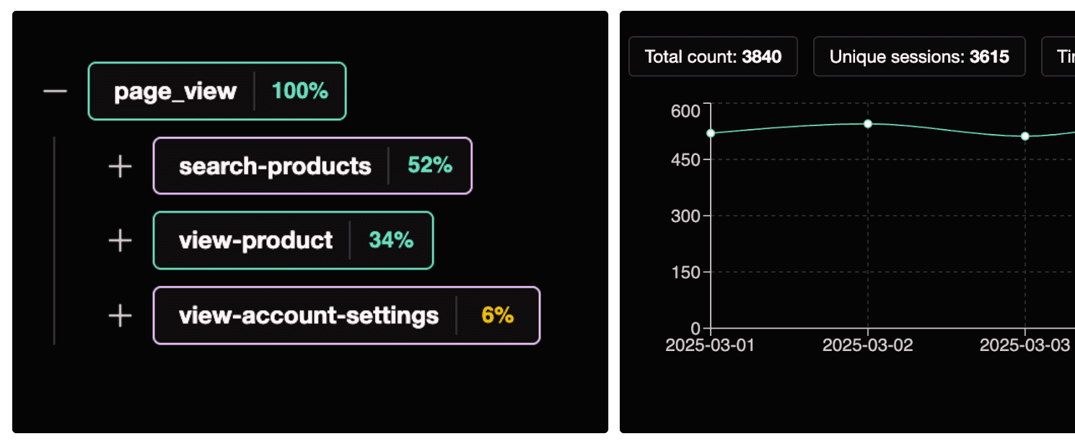This screenshot has height=444, width=1075.
Task: Click the 100% value on page_view
Action: coord(299,92)
